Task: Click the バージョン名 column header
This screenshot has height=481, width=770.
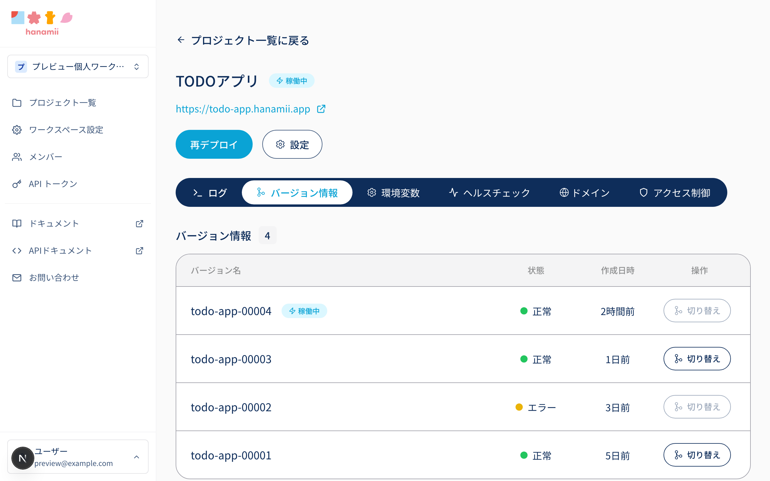Action: (x=216, y=270)
